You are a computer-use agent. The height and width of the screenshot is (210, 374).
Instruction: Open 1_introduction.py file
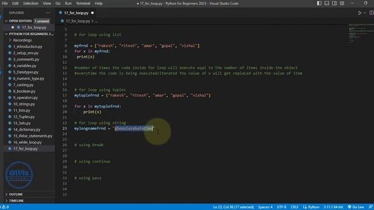click(27, 47)
